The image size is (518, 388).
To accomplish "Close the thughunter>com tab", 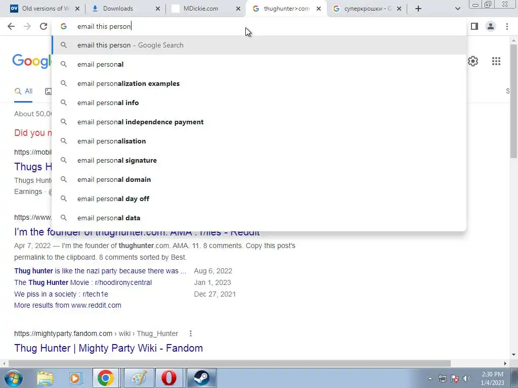I will (319, 9).
